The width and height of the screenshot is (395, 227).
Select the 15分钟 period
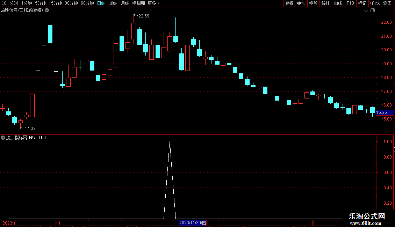[x=55, y=3]
